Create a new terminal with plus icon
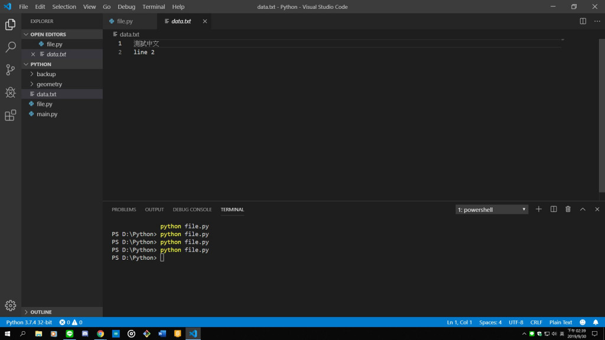Screen dimensions: 605x340 (x=539, y=210)
